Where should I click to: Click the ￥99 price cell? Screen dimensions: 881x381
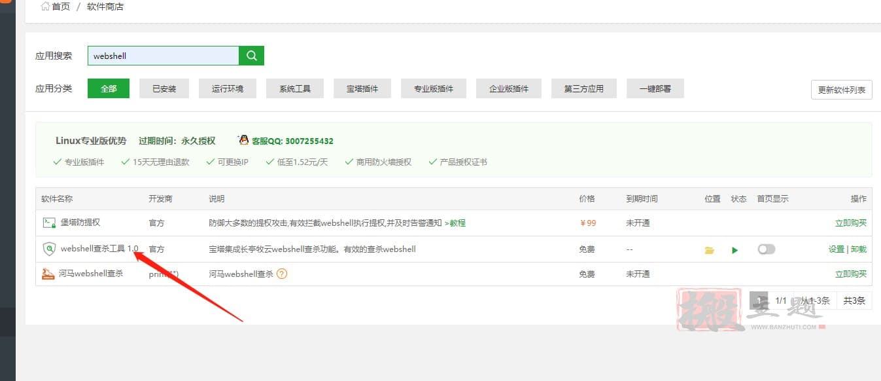pos(588,223)
